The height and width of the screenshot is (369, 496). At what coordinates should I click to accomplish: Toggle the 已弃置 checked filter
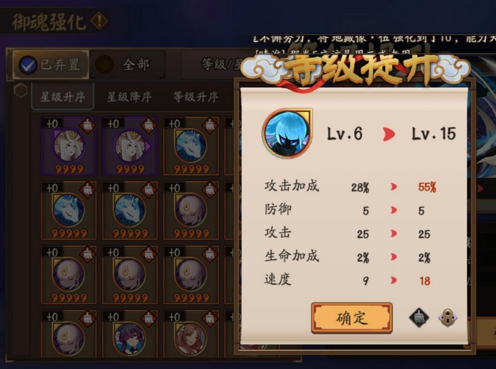(x=51, y=65)
